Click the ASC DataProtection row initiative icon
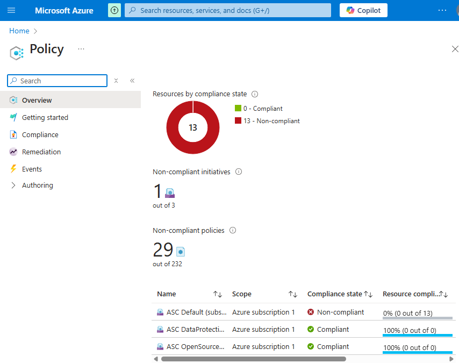Image resolution: width=459 pixels, height=363 pixels. point(160,330)
